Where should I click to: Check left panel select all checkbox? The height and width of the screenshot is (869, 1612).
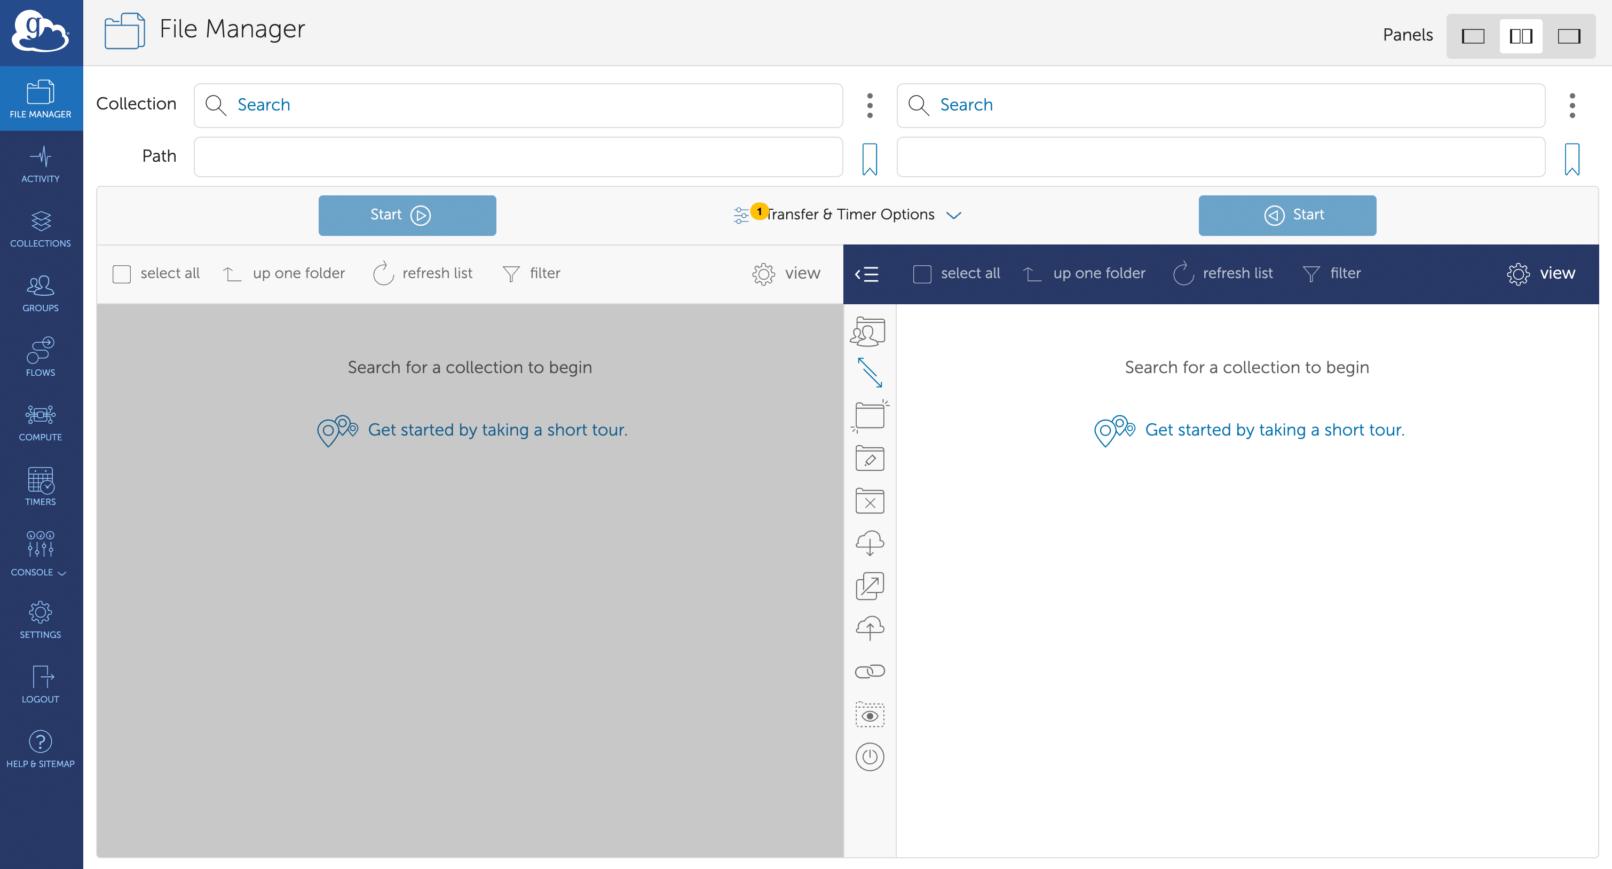coord(121,274)
